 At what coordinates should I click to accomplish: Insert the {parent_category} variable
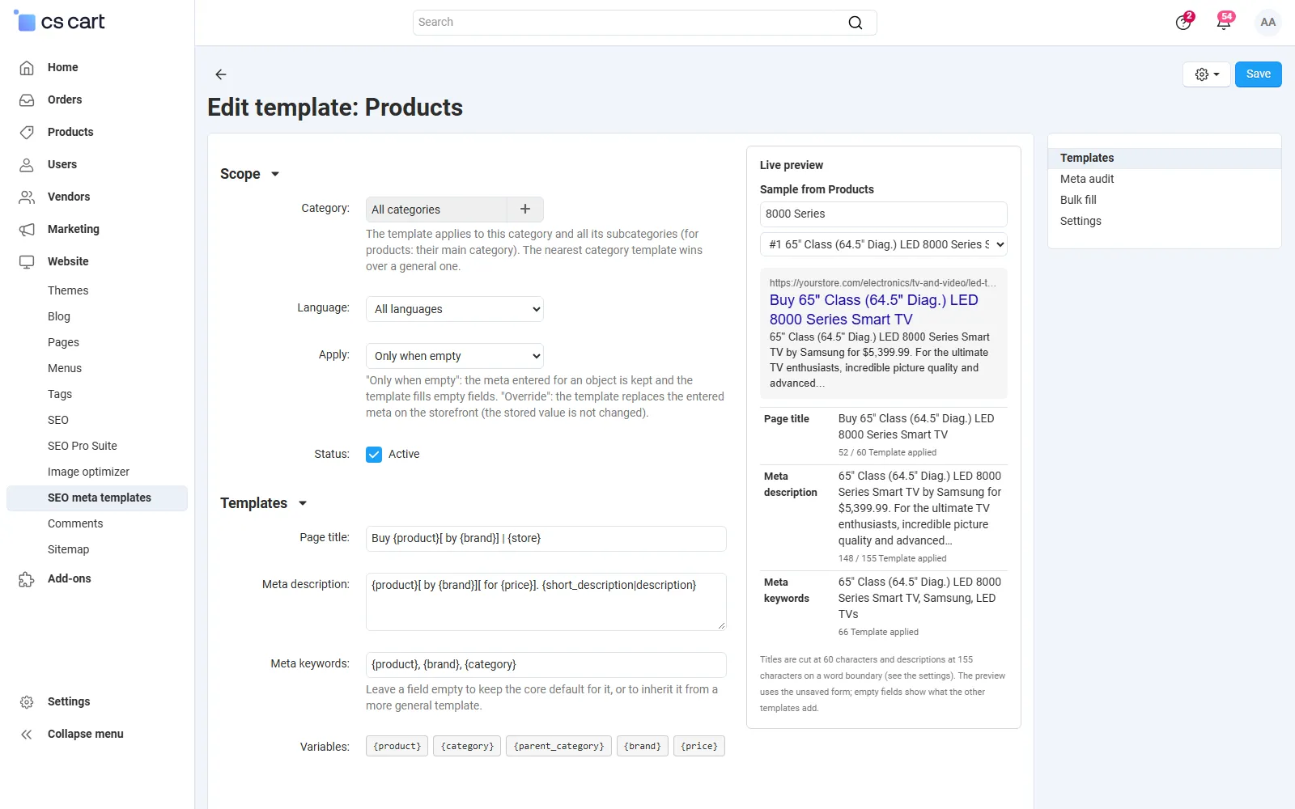click(x=558, y=746)
